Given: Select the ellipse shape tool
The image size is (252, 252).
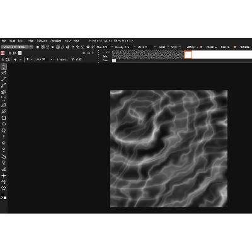Looking at the screenshot, I should (4, 124).
